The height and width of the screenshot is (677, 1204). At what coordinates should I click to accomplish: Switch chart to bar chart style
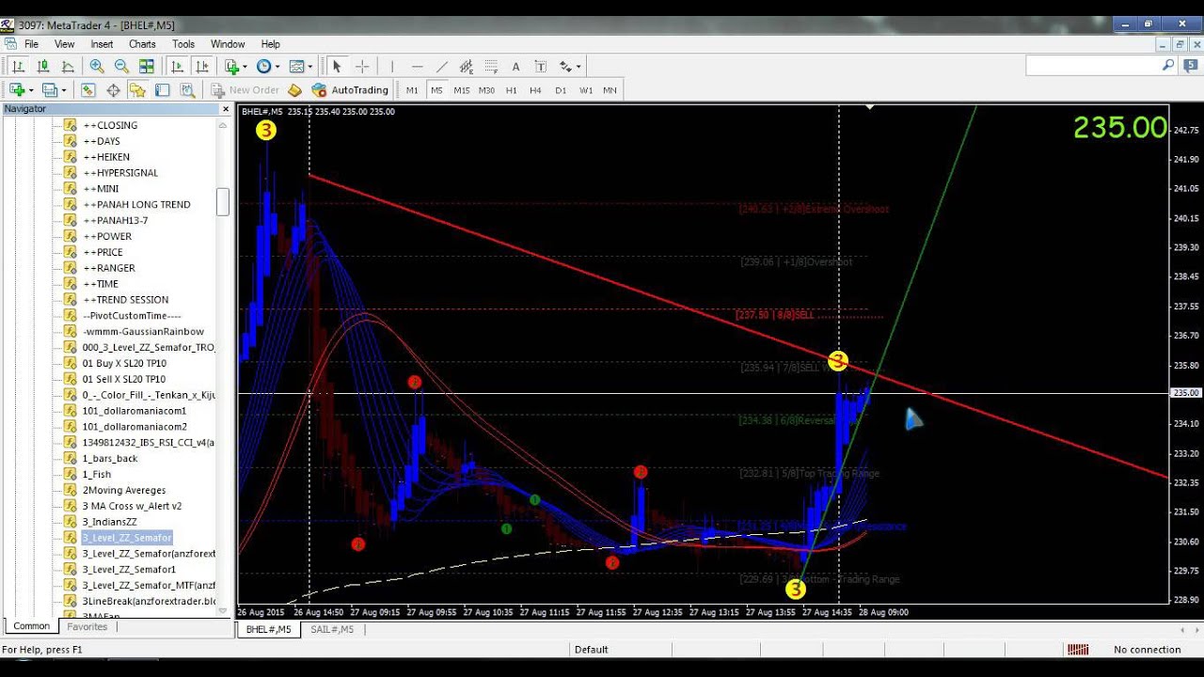[x=18, y=66]
